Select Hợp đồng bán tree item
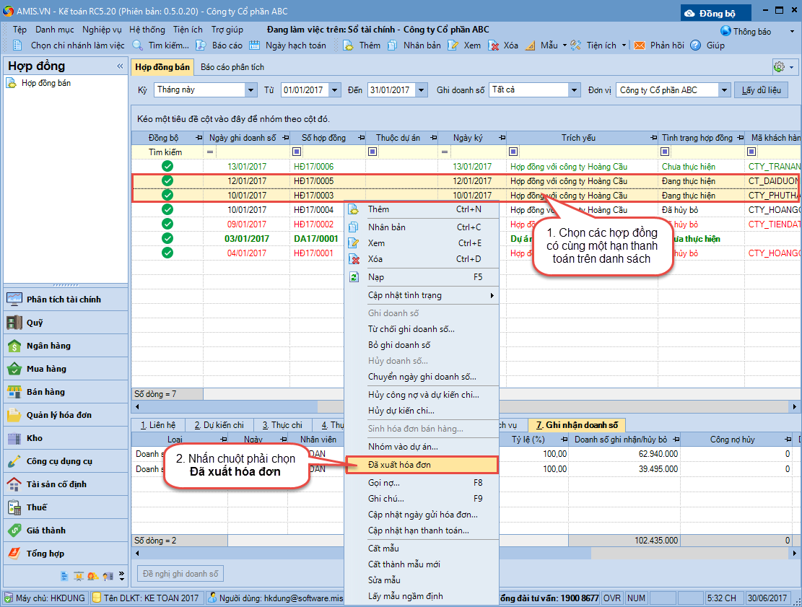This screenshot has height=607, width=802. (45, 83)
